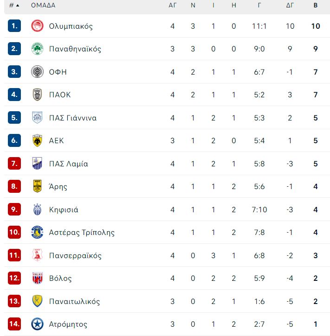This screenshot has width=330, height=336.
Task: Click the Άρης yellow club badge
Action: (37, 186)
